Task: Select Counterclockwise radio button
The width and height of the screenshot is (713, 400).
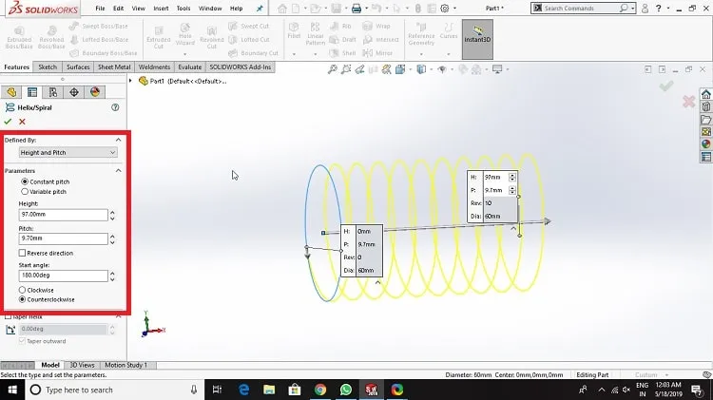Action: pyautogui.click(x=22, y=299)
